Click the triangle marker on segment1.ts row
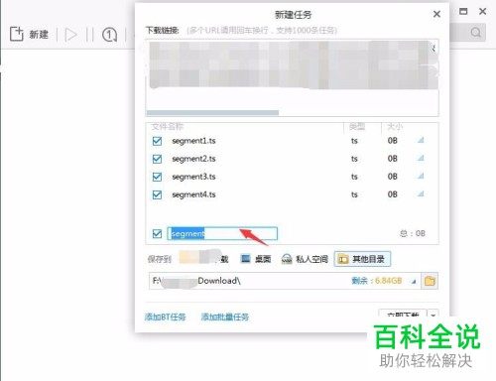496x381 pixels. click(x=421, y=140)
